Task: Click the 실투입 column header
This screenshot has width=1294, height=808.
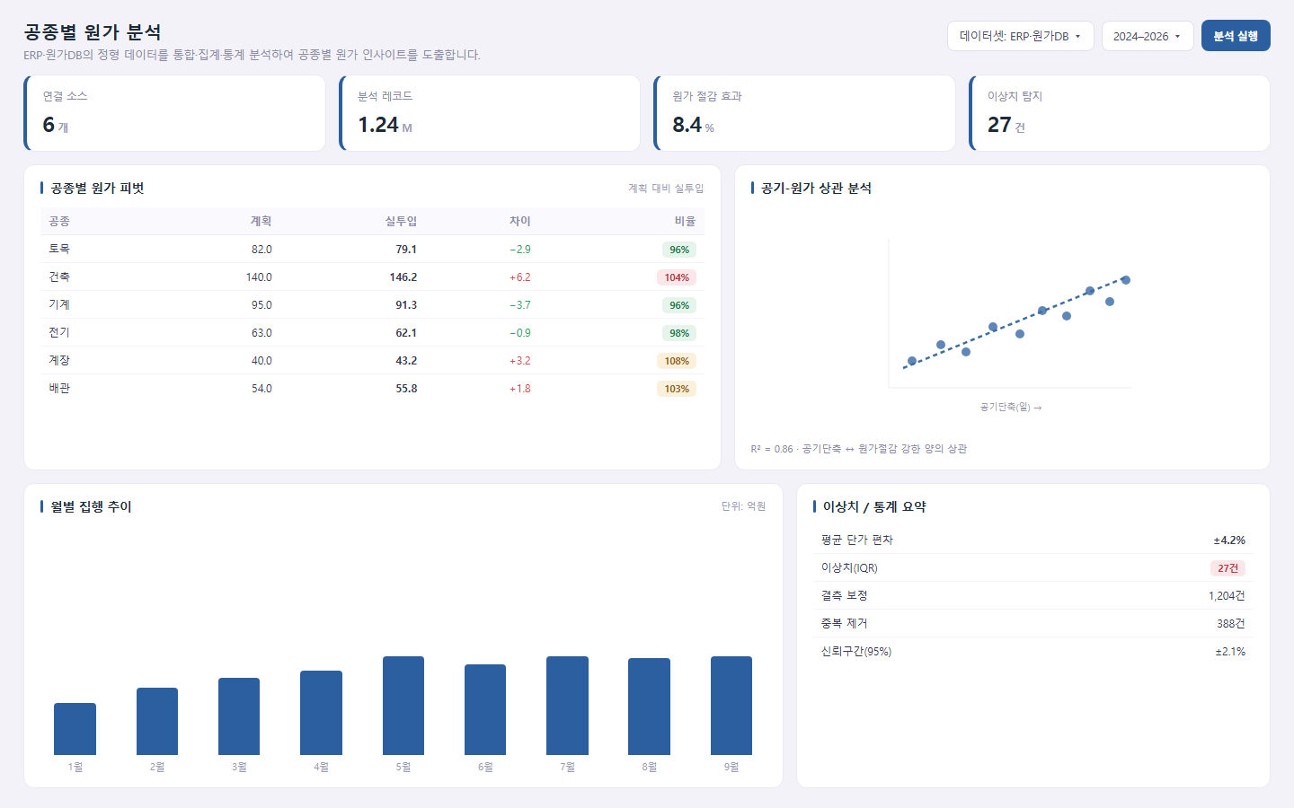Action: 401,221
